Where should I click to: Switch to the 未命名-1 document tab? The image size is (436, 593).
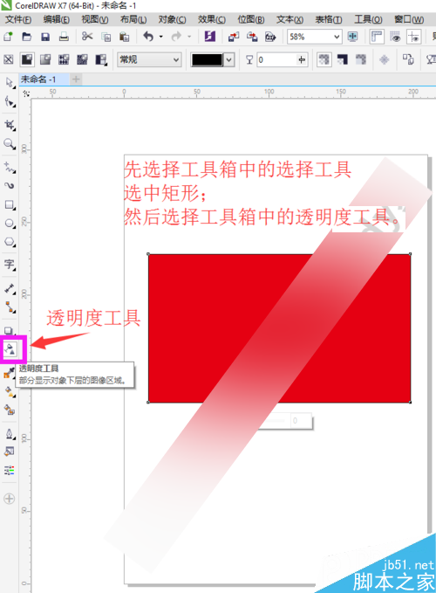38,79
